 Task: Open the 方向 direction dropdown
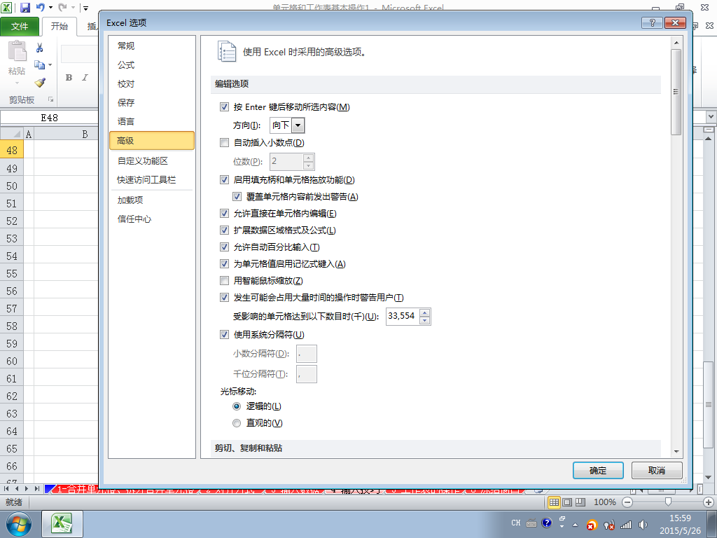pyautogui.click(x=298, y=125)
